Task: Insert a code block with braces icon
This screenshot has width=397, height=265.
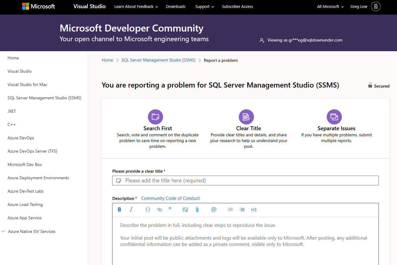Action: (148, 210)
